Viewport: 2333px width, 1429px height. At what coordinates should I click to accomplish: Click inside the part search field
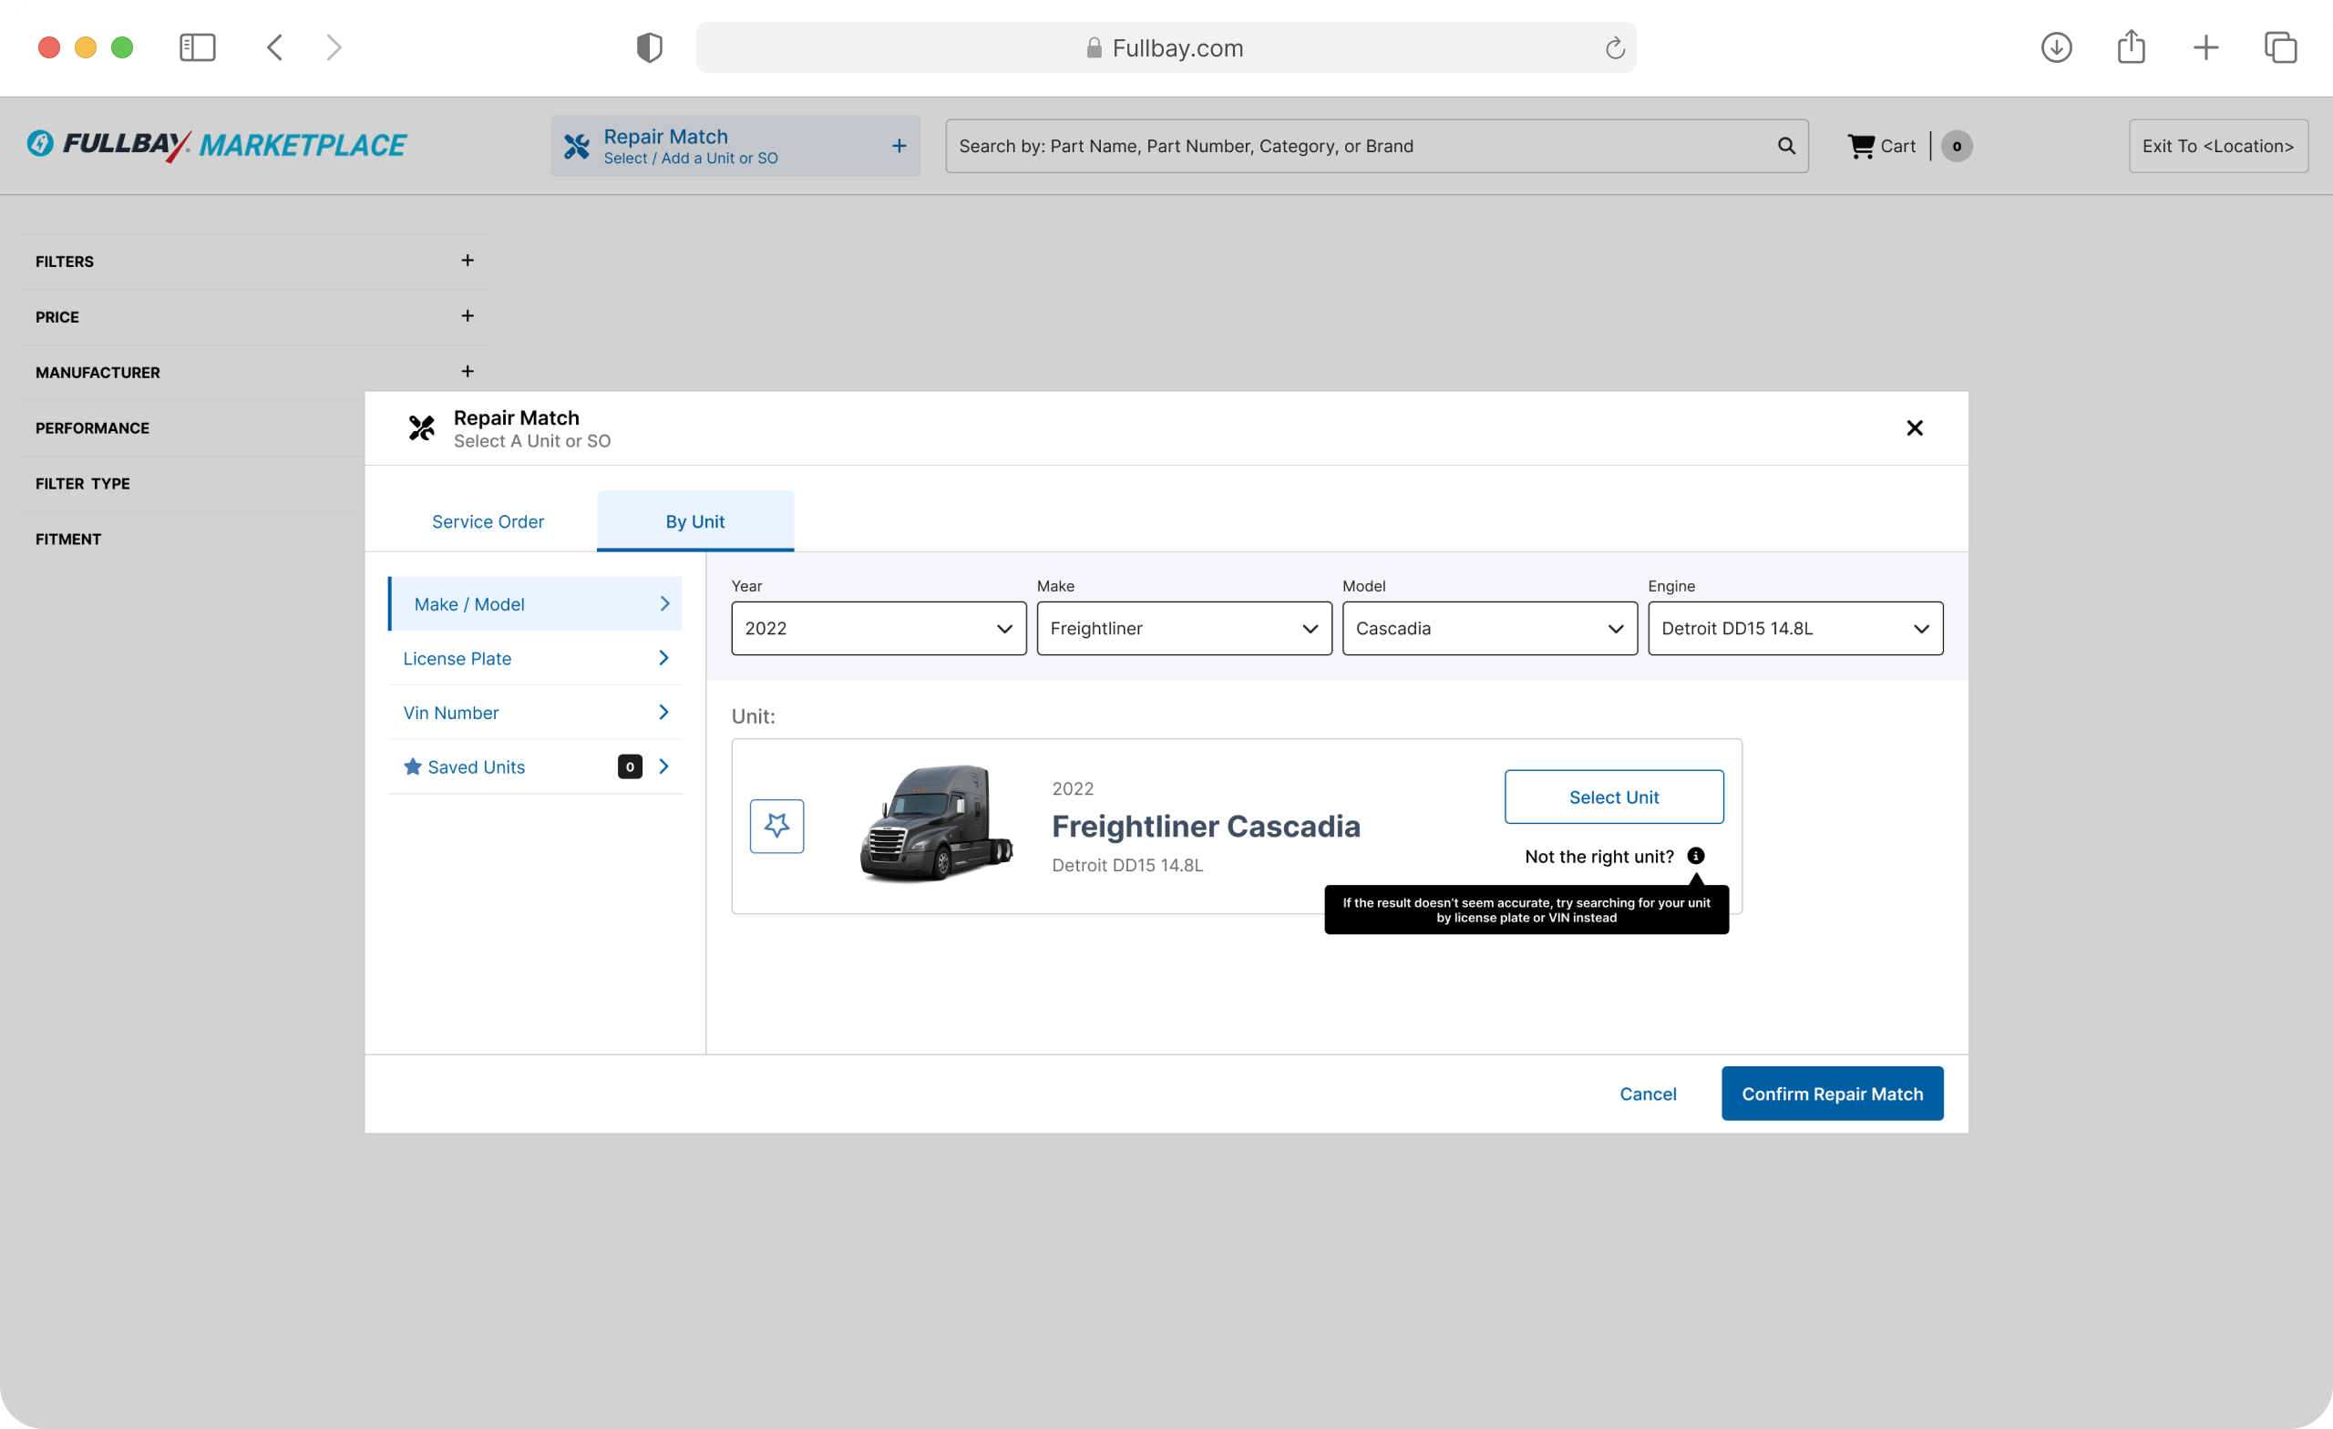click(x=1326, y=145)
